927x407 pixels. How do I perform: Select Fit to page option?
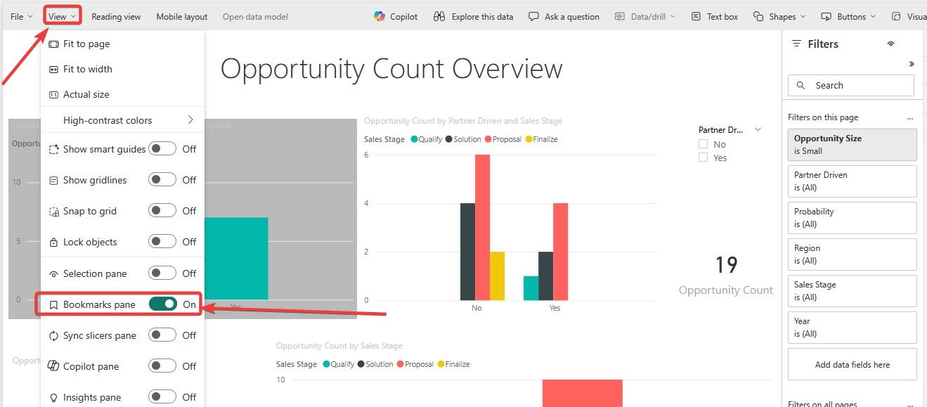click(x=123, y=44)
